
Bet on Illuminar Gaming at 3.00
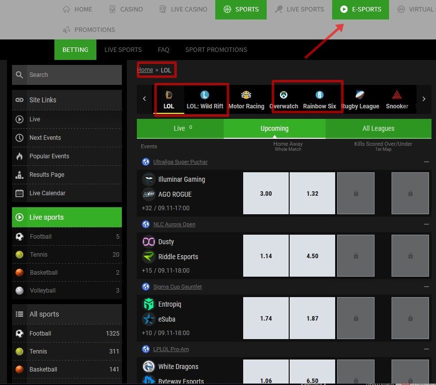pyautogui.click(x=266, y=193)
